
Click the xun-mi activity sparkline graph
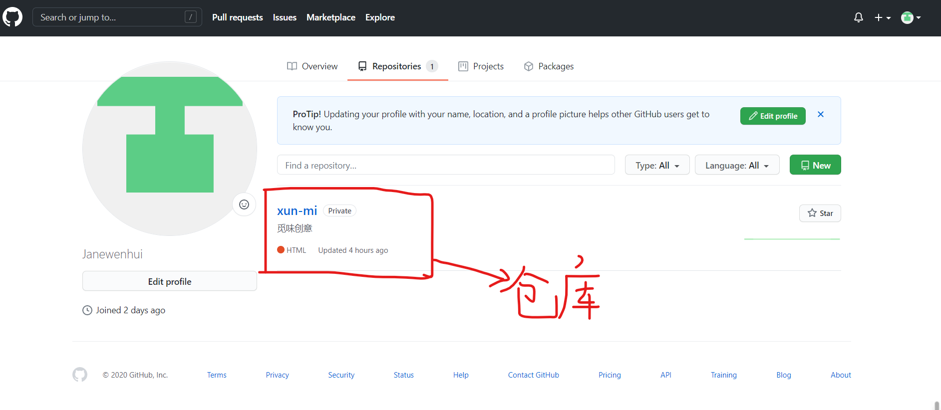792,239
